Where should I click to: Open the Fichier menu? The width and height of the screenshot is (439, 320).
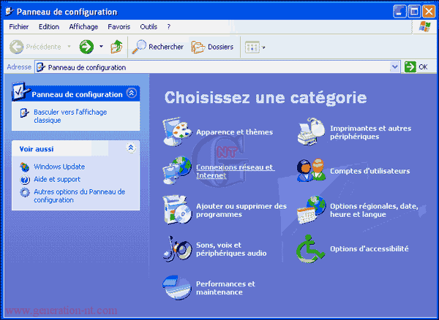coord(19,27)
